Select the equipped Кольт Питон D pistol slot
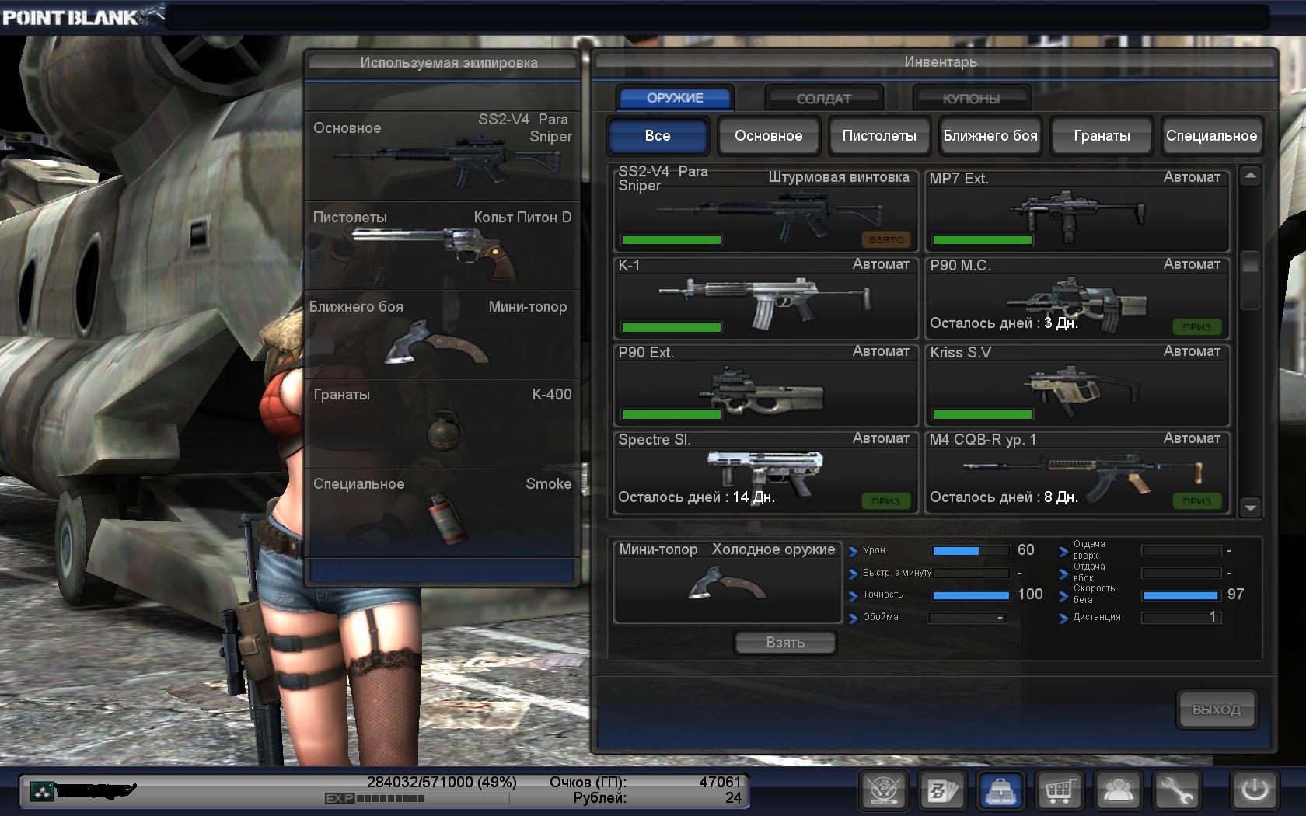The height and width of the screenshot is (816, 1306). coord(442,246)
